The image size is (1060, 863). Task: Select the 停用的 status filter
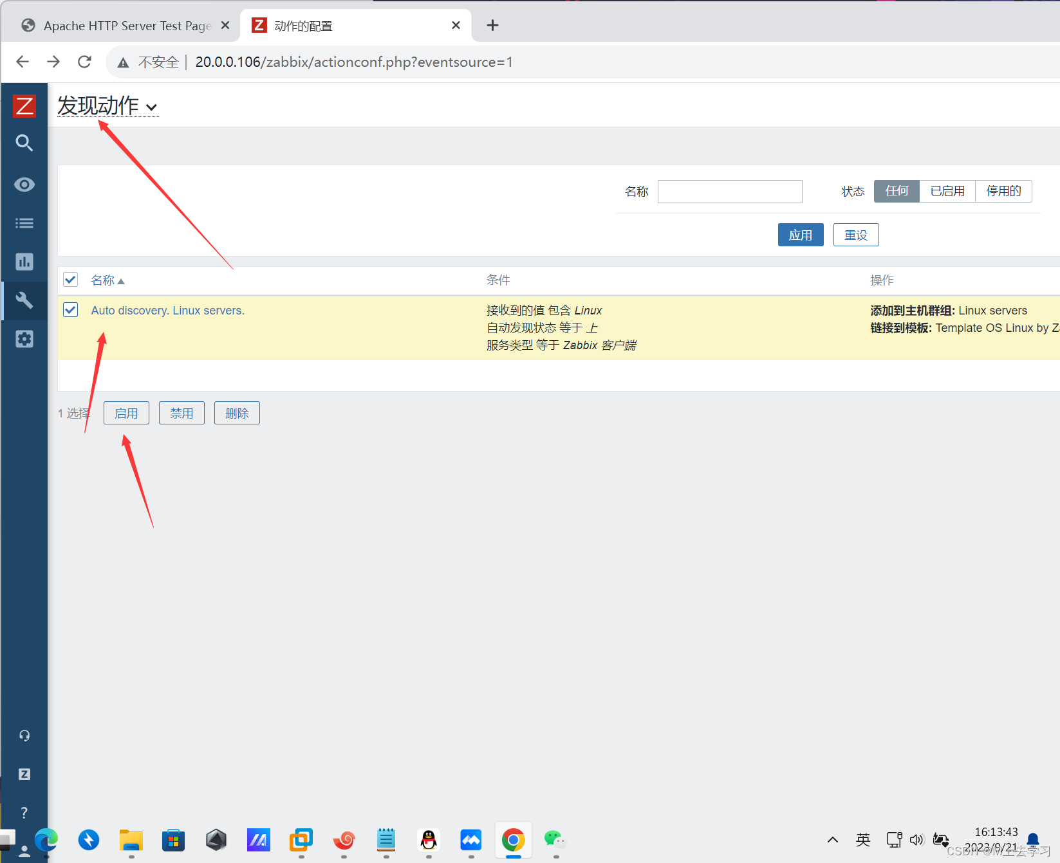1003,191
